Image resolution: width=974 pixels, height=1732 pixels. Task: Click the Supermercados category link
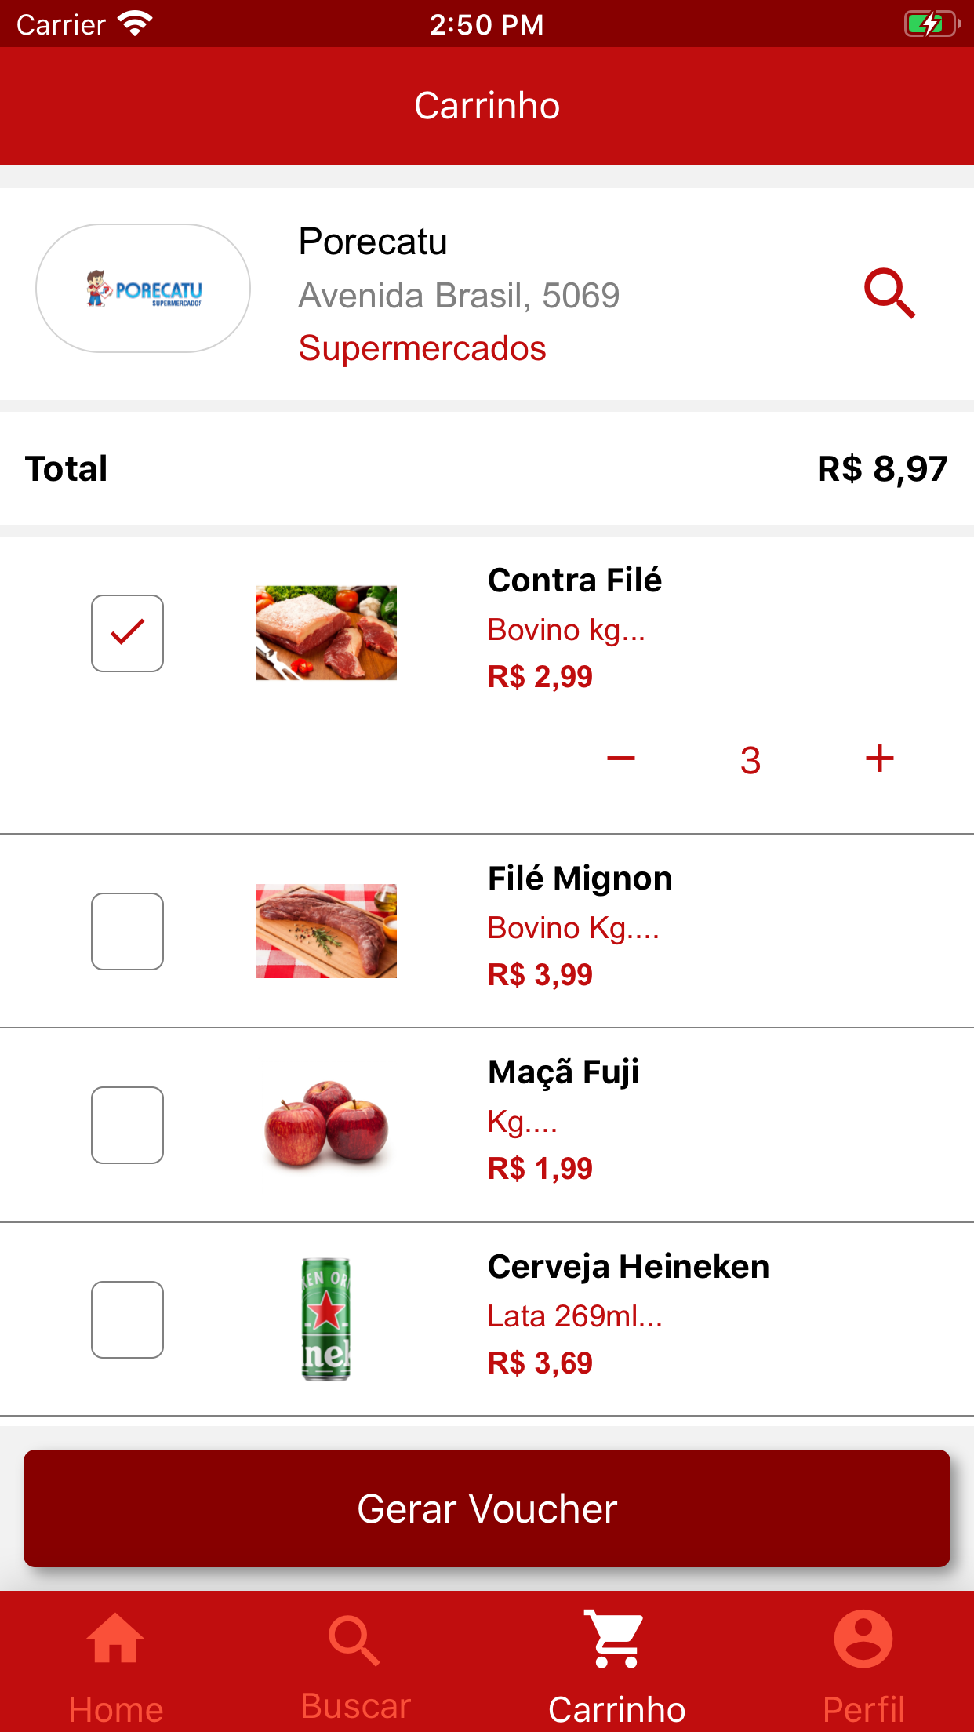pos(422,348)
